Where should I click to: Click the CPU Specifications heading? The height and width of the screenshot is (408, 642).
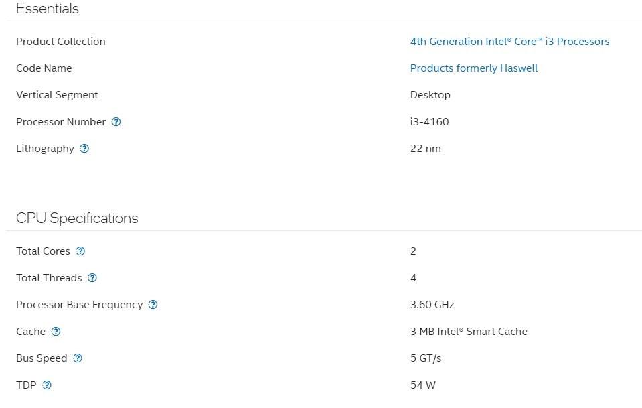[77, 218]
